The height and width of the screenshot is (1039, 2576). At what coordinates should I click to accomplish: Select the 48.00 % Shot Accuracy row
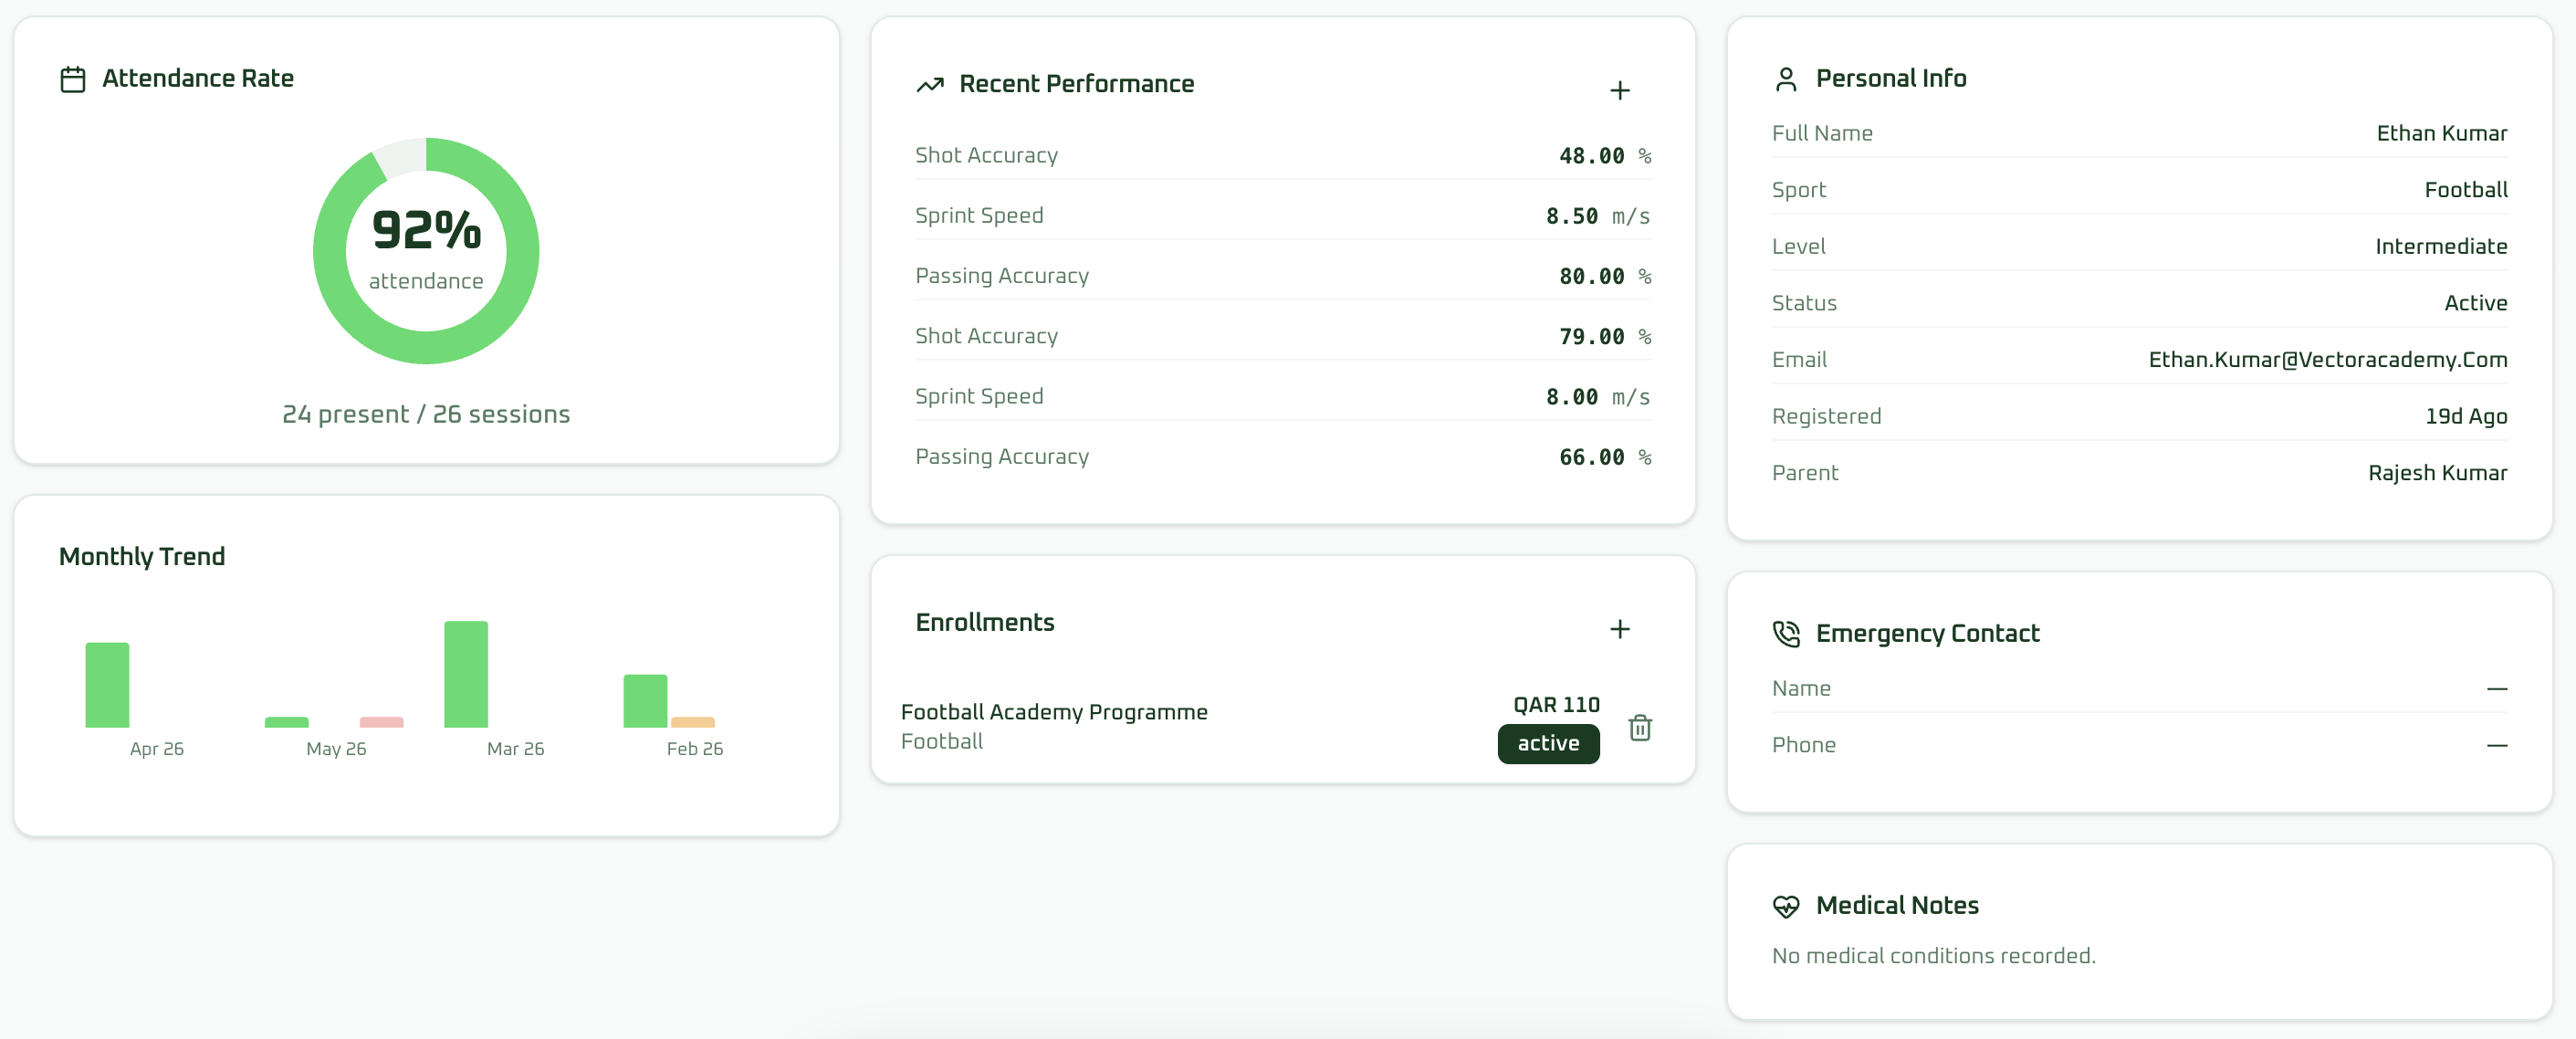coord(1283,156)
